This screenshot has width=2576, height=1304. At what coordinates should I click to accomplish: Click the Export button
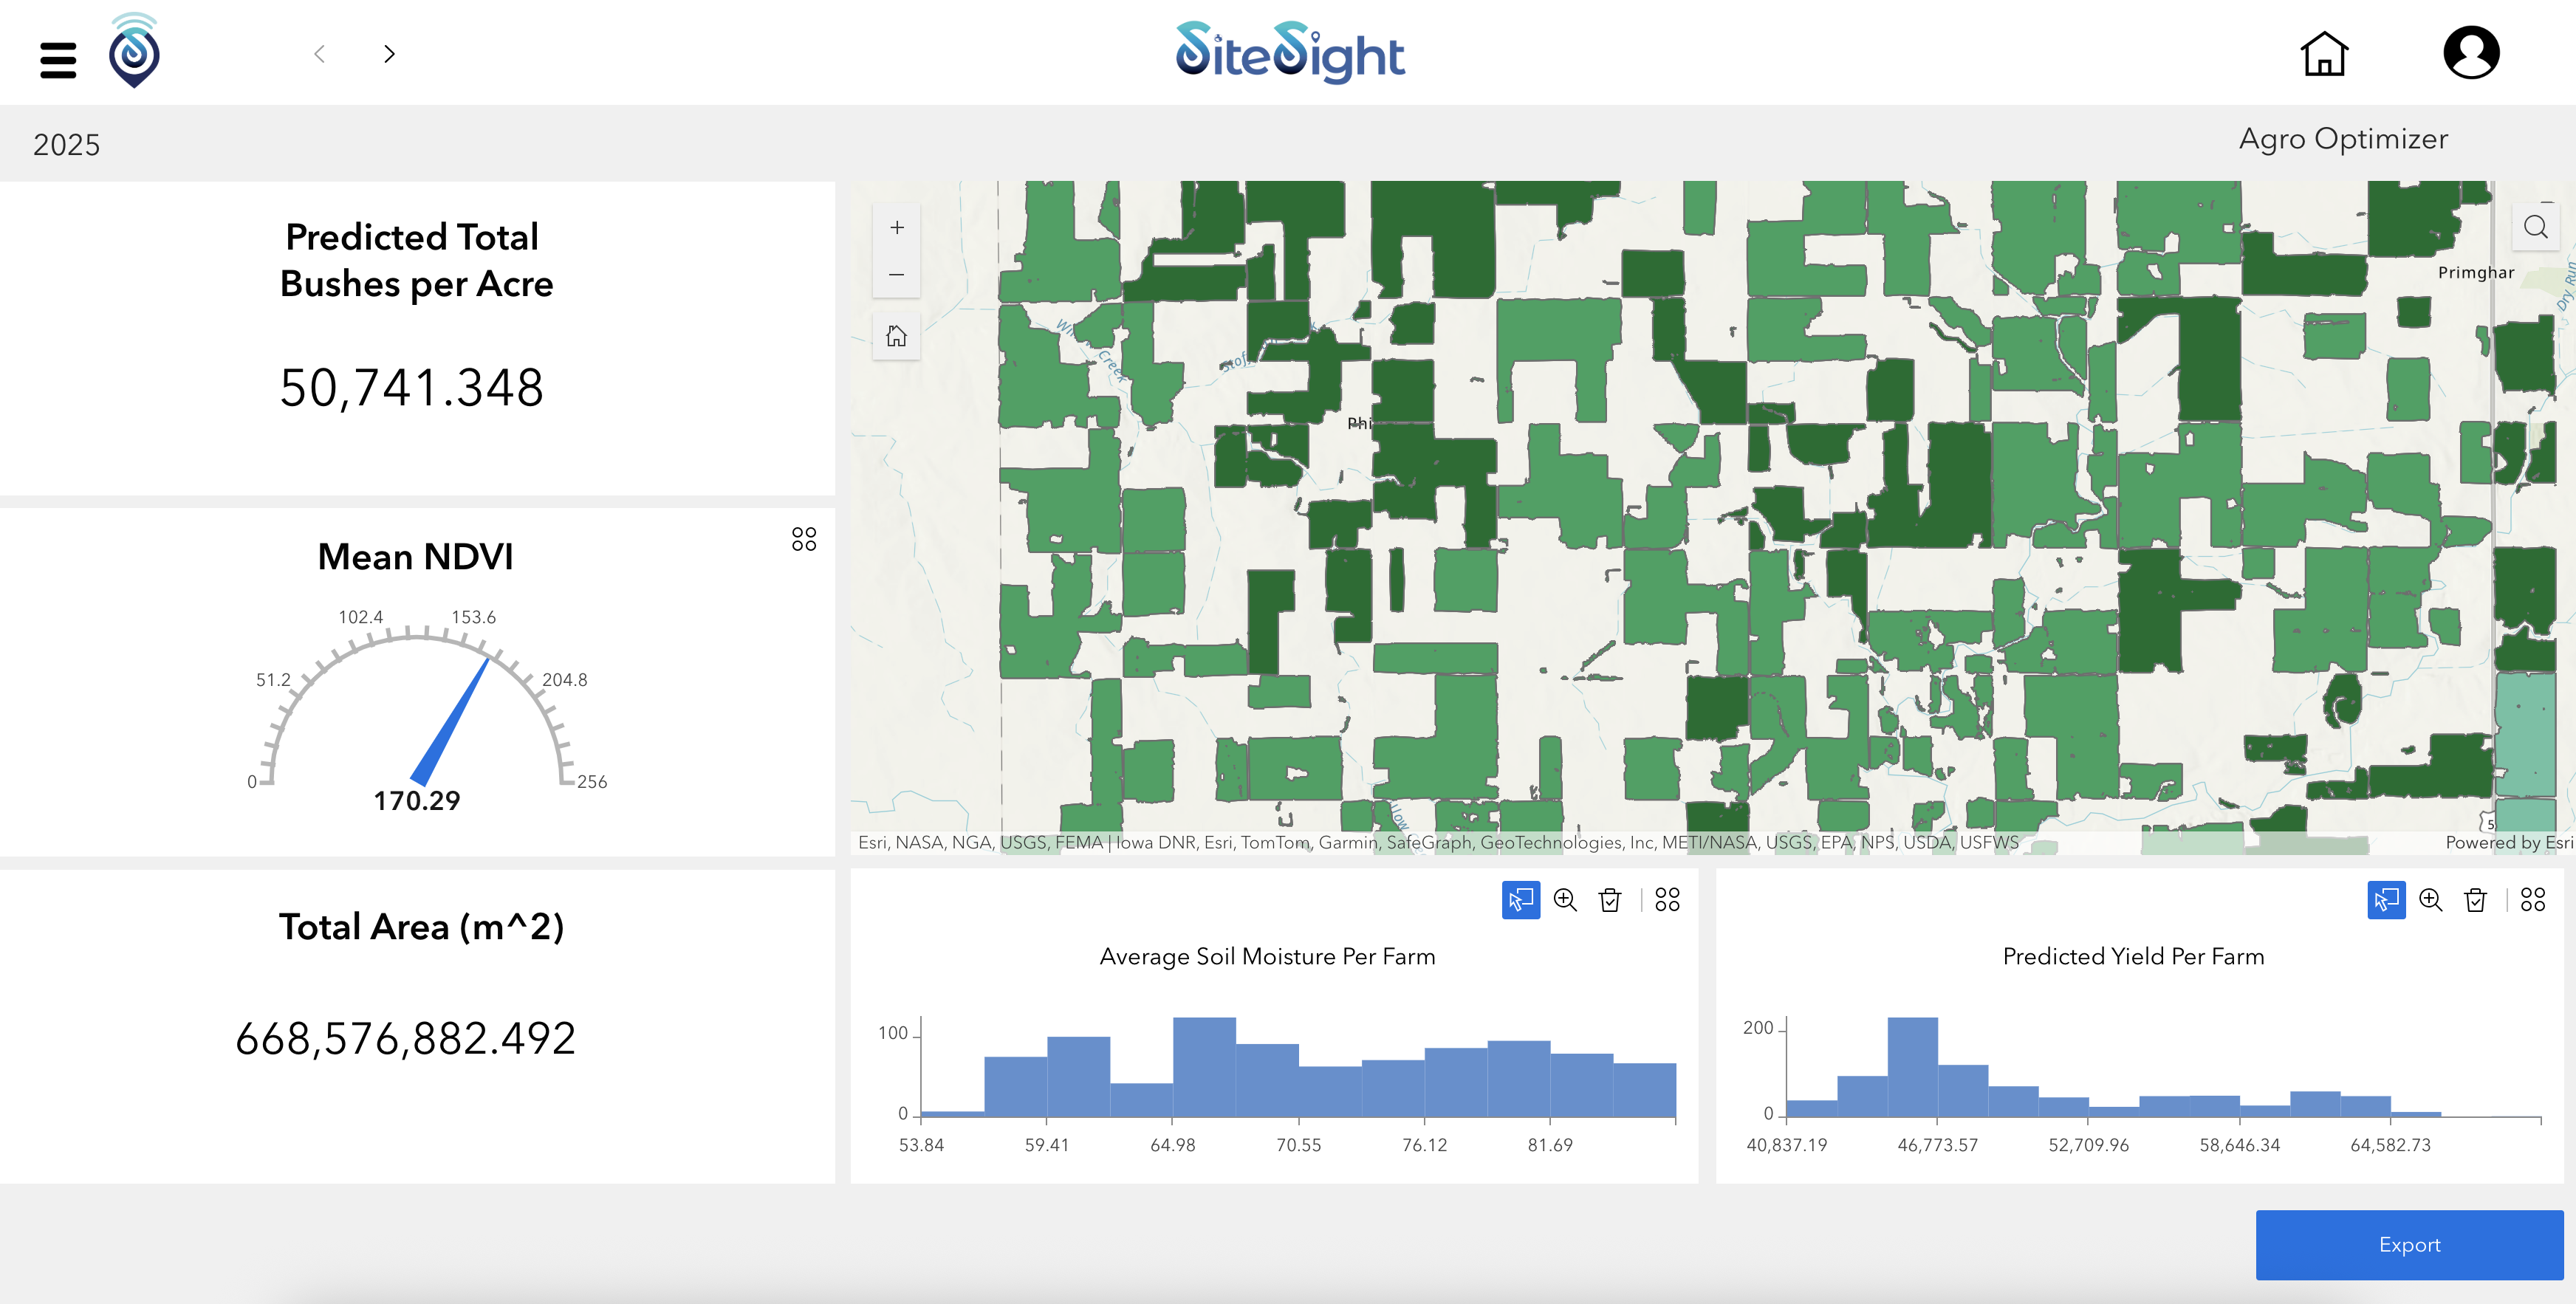(x=2409, y=1245)
